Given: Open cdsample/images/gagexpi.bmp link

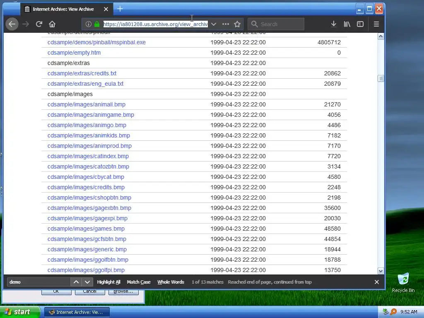Looking at the screenshot, I should click(88, 218).
